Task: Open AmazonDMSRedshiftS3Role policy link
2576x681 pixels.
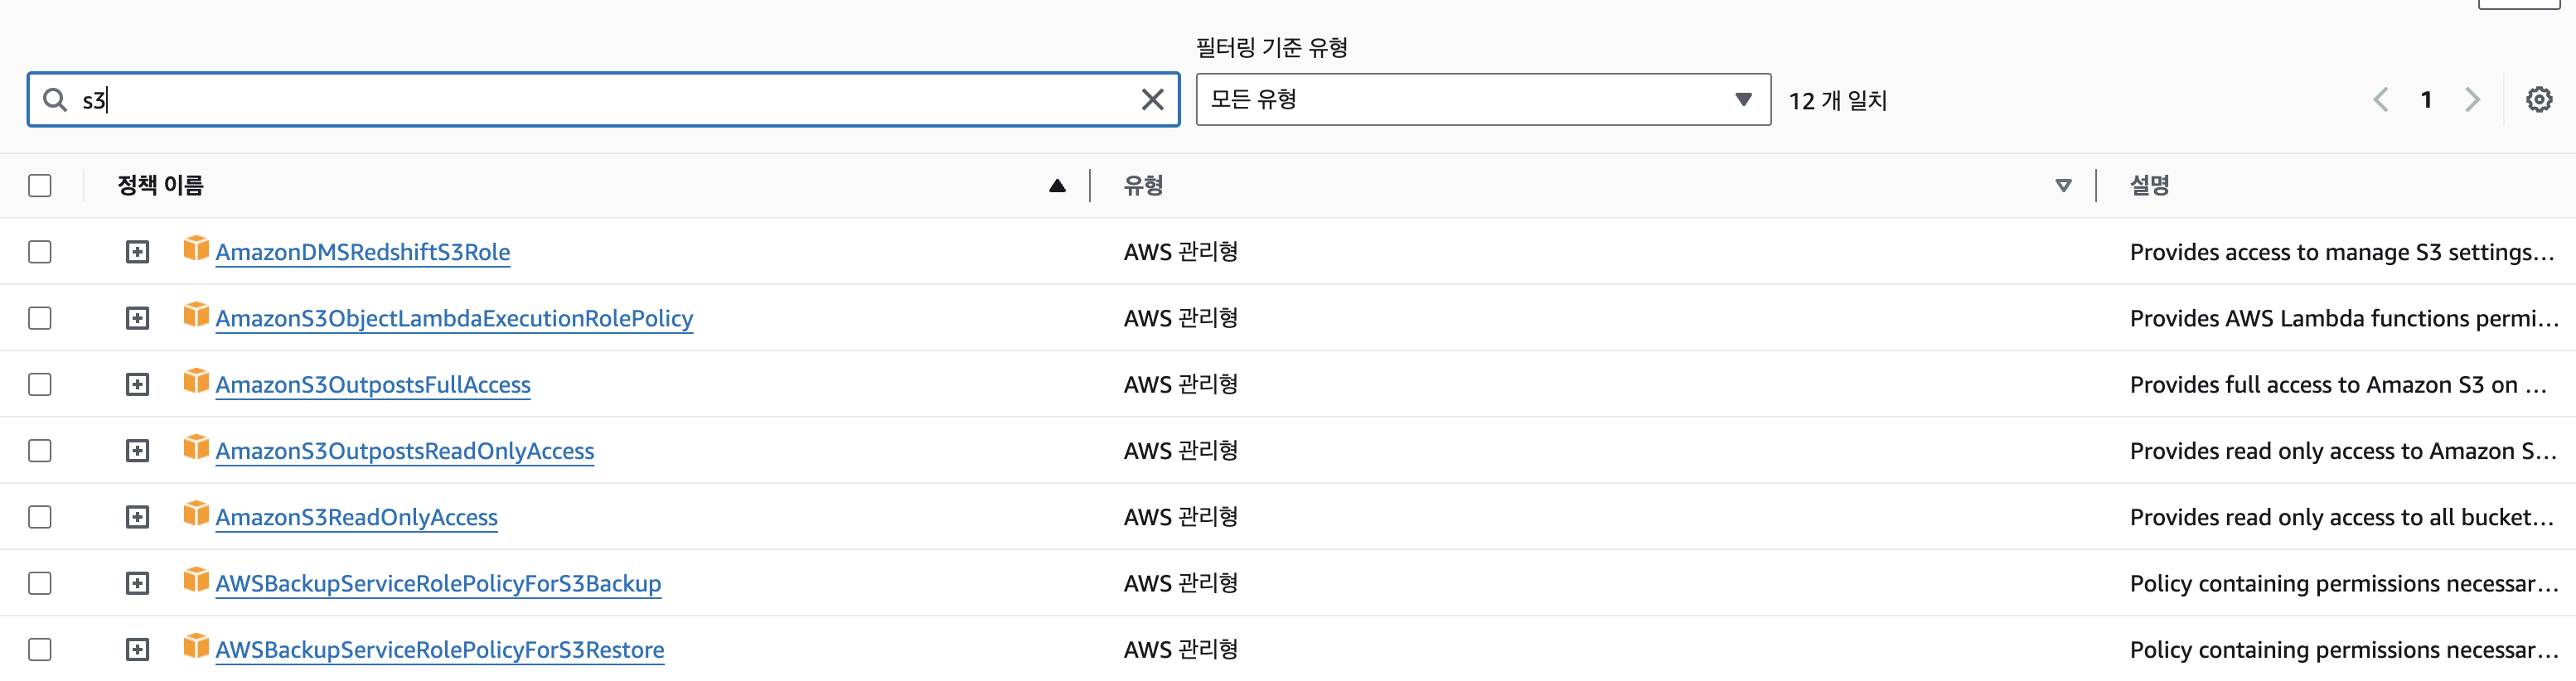Action: (362, 252)
